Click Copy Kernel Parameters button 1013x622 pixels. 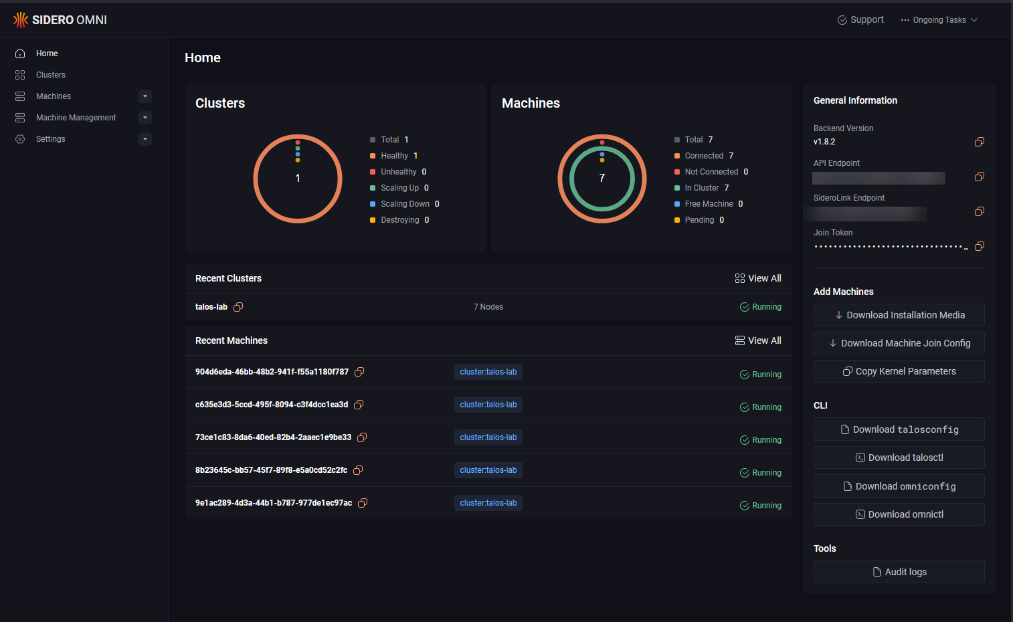point(899,371)
